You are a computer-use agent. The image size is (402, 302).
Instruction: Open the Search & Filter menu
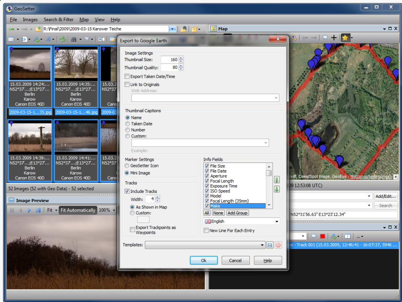tap(58, 20)
